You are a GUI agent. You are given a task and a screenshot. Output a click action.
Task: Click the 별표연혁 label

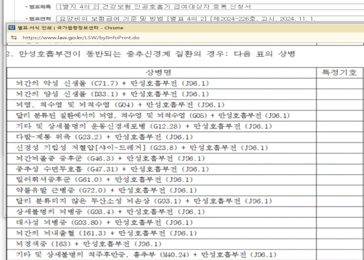pos(40,19)
